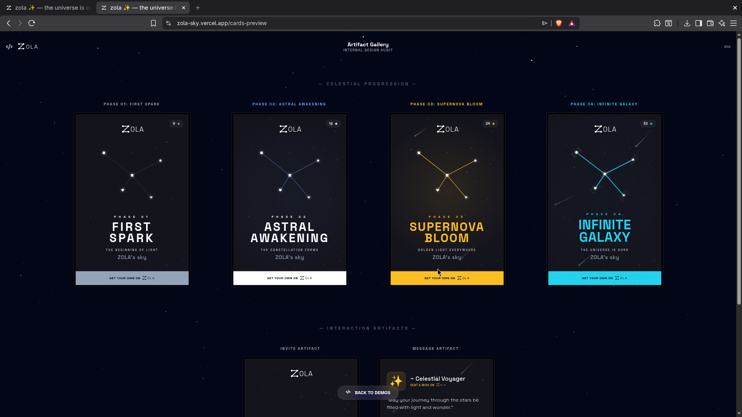Toggle the browser sidebar panel icon
This screenshot has width=742, height=417.
tap(698, 23)
